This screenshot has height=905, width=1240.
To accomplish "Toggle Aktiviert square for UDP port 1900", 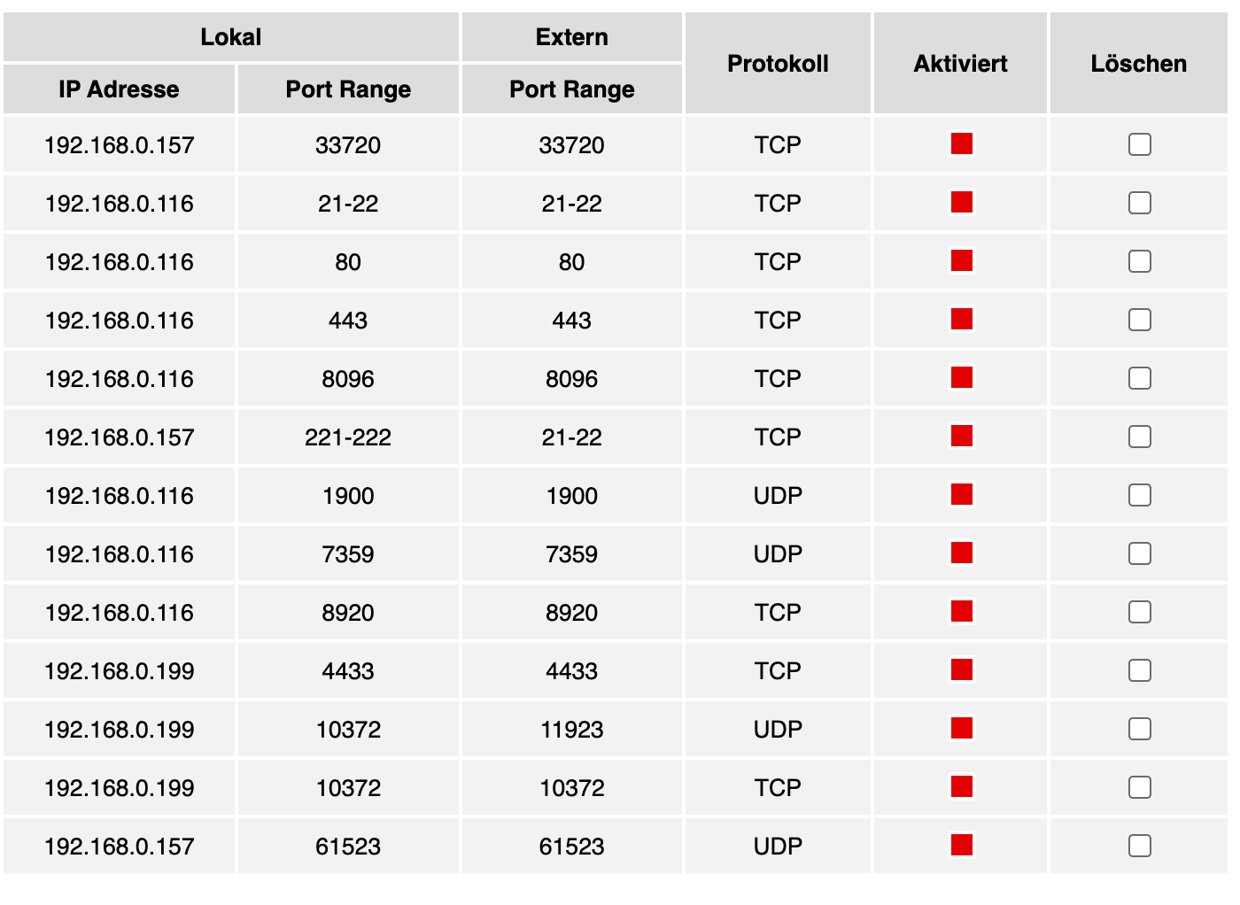I will click(x=961, y=494).
